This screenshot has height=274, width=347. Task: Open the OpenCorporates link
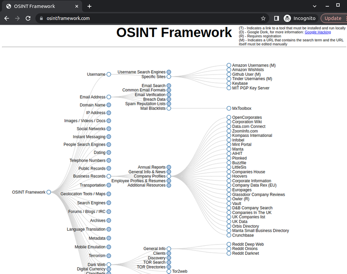(247, 117)
